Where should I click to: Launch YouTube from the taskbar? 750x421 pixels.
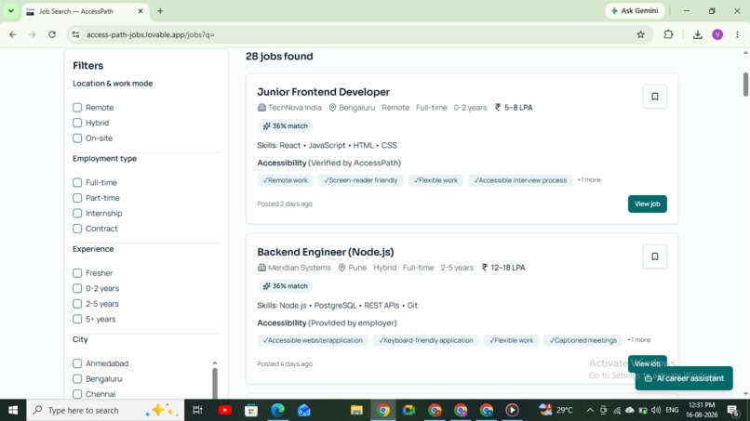tap(225, 410)
